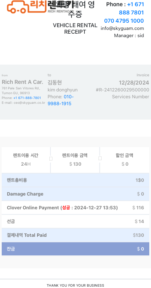
Task: Click the Manager : sid label
Action: 129,35
